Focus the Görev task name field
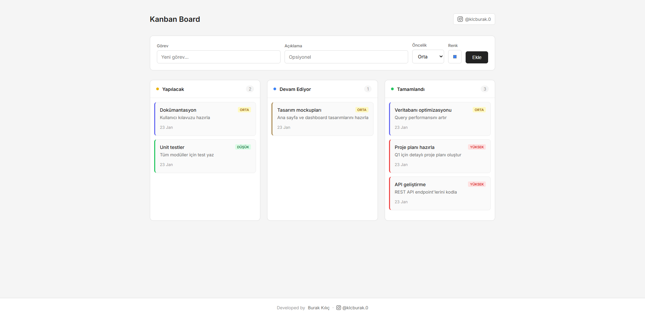The width and height of the screenshot is (645, 317). click(218, 57)
